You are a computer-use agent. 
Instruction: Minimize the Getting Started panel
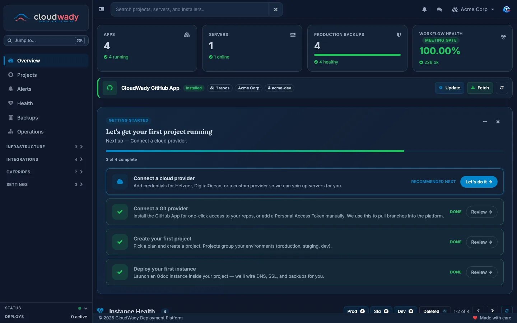pos(485,122)
